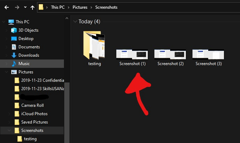Click the Saved Pictures folder icon
Viewport: 240px width, 143px height.
(17, 122)
